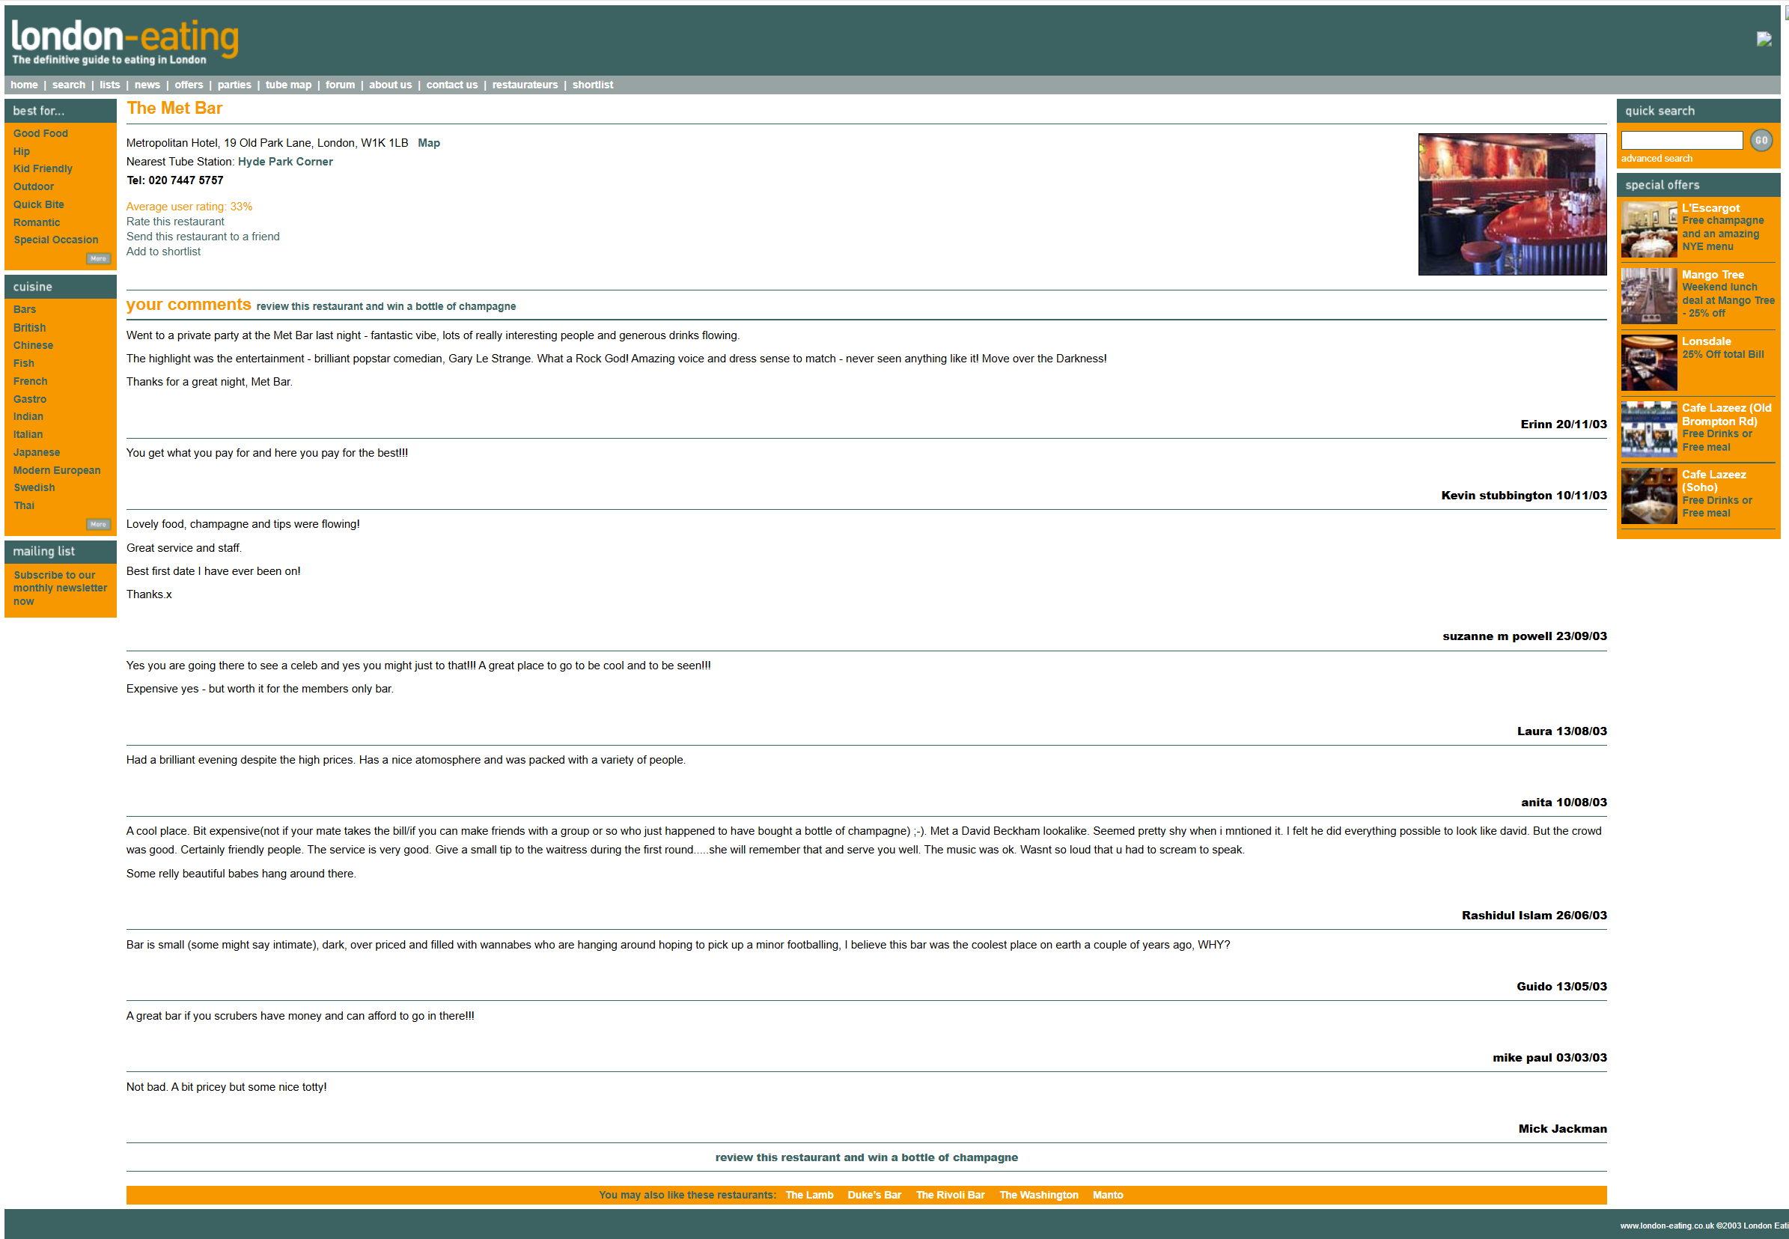This screenshot has width=1789, height=1239.
Task: Click the broken image icon in header
Action: [x=1764, y=40]
